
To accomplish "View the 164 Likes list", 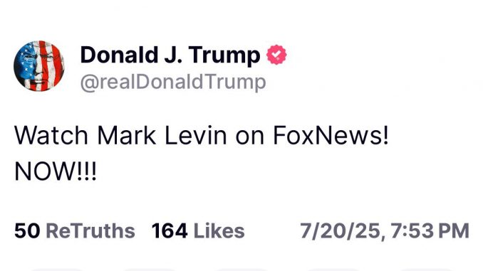I will [198, 231].
